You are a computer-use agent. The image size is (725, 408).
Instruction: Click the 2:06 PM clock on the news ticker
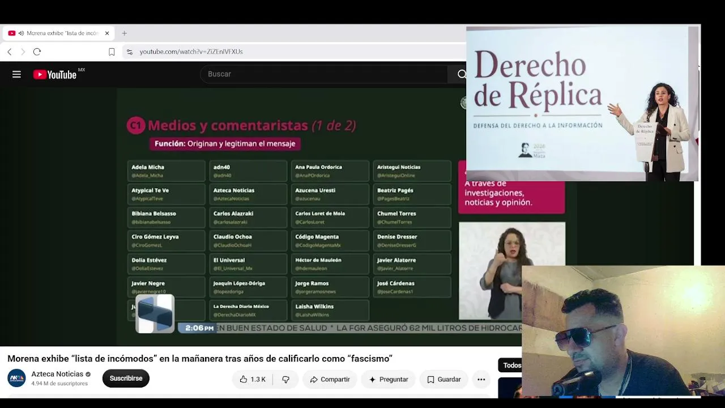click(199, 328)
